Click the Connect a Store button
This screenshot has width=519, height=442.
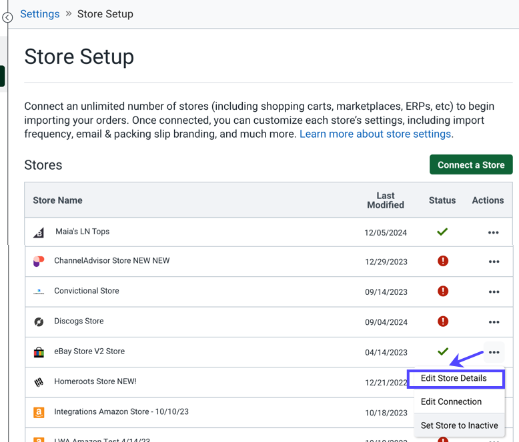pos(471,164)
